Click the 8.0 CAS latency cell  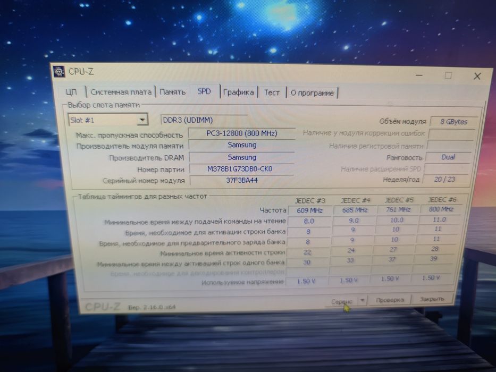point(309,221)
